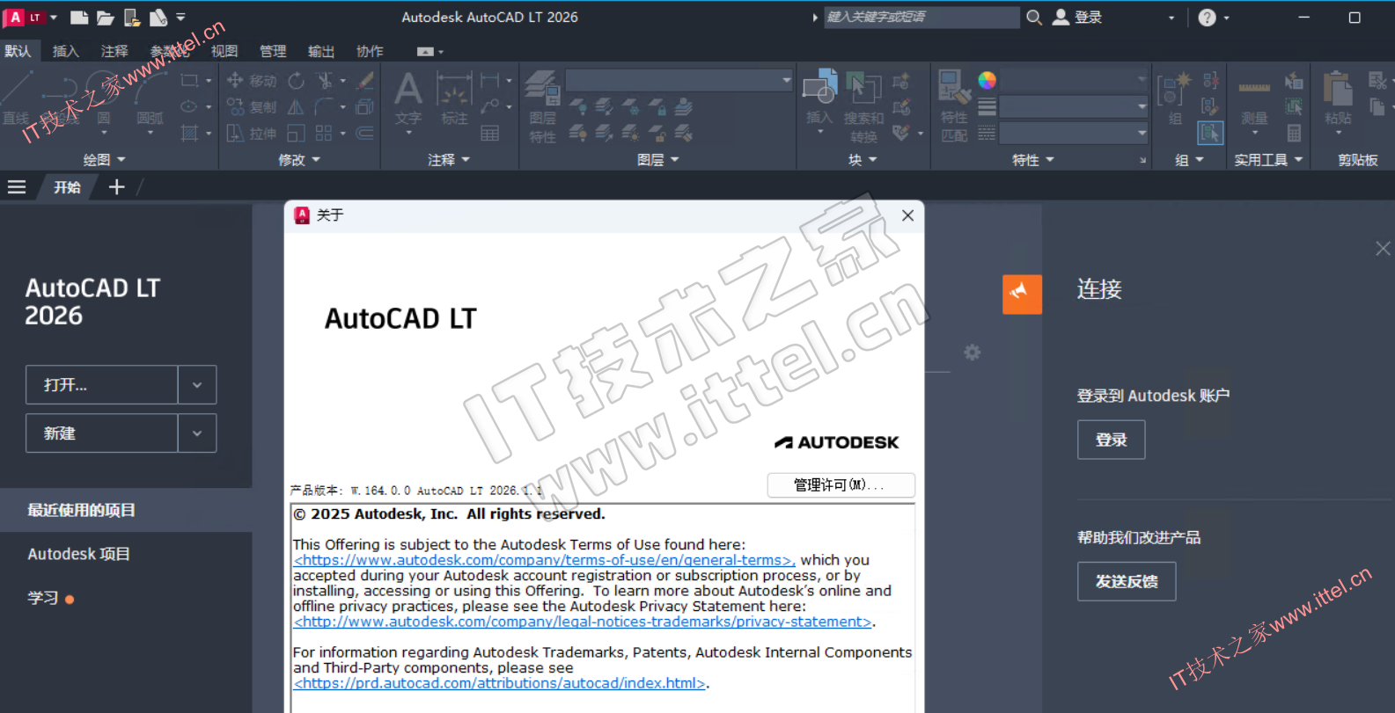The height and width of the screenshot is (713, 1395).
Task: Open the general-terms Terms of Use link
Action: [544, 560]
